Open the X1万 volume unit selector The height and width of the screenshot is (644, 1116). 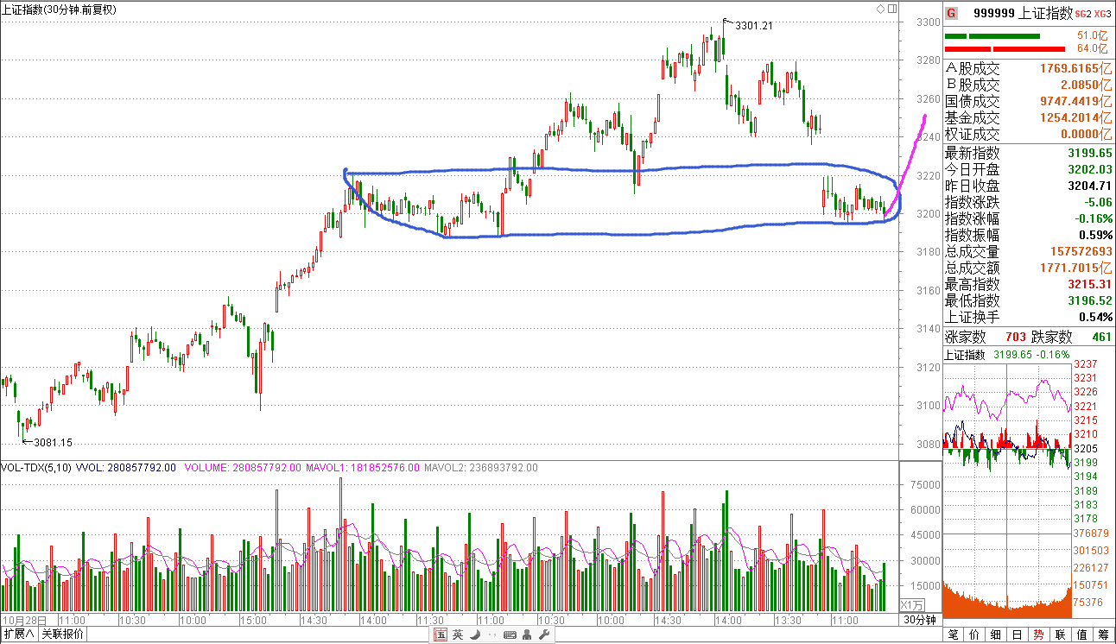click(x=913, y=604)
